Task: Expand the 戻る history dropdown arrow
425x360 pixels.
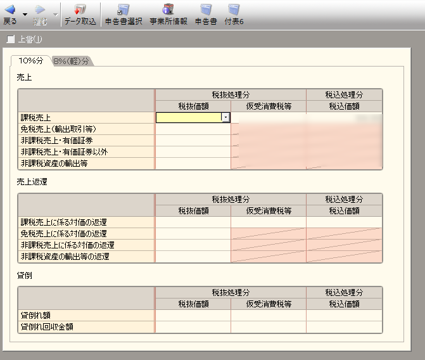Action: point(25,13)
